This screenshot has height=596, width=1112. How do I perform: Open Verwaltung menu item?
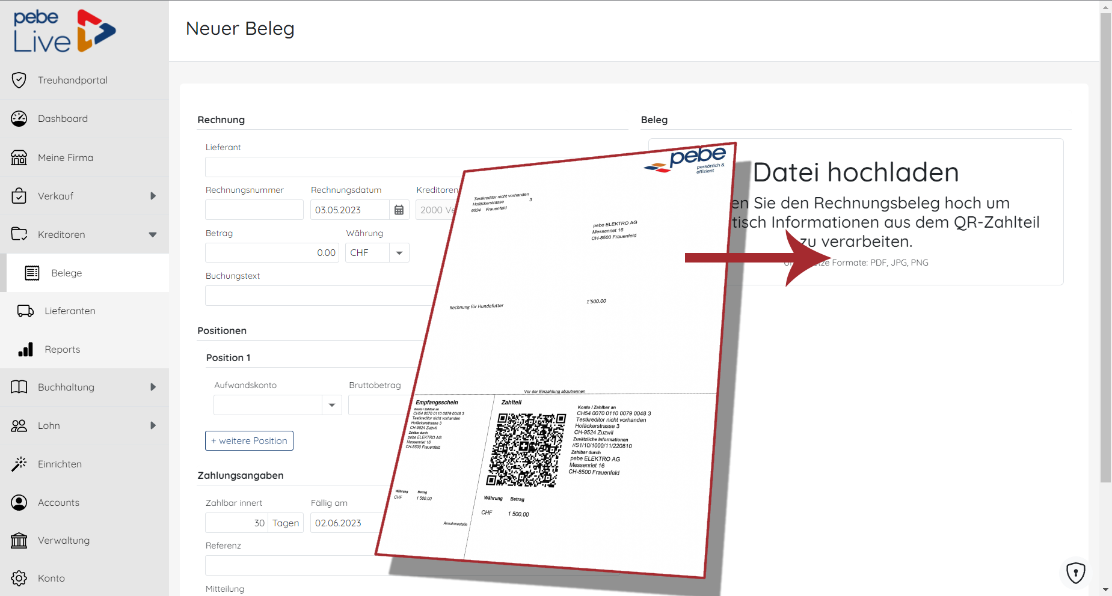(84, 540)
